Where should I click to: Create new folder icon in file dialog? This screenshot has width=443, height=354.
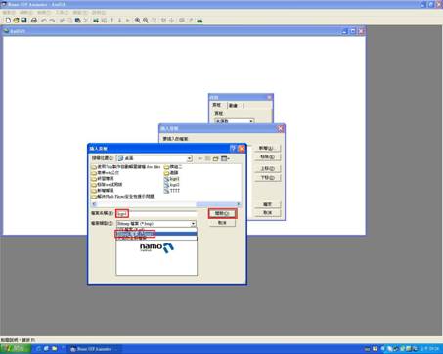(215, 158)
